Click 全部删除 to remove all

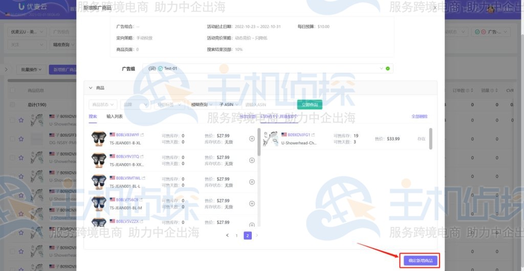click(420, 117)
